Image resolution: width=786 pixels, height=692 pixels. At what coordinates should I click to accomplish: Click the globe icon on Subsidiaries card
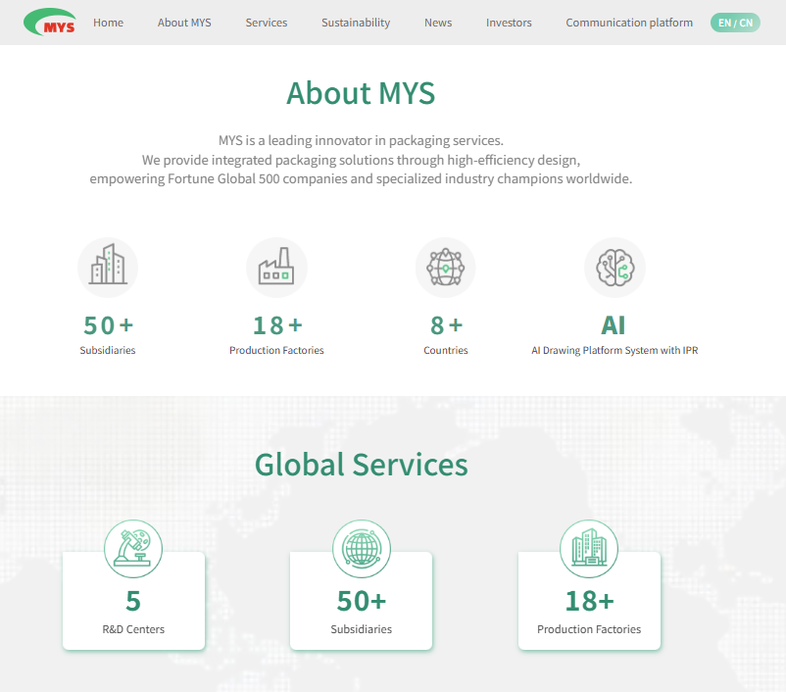point(362,549)
